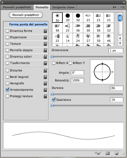
Task: Toggle lock beside Pennello doppio
Action: click(x=45, y=50)
